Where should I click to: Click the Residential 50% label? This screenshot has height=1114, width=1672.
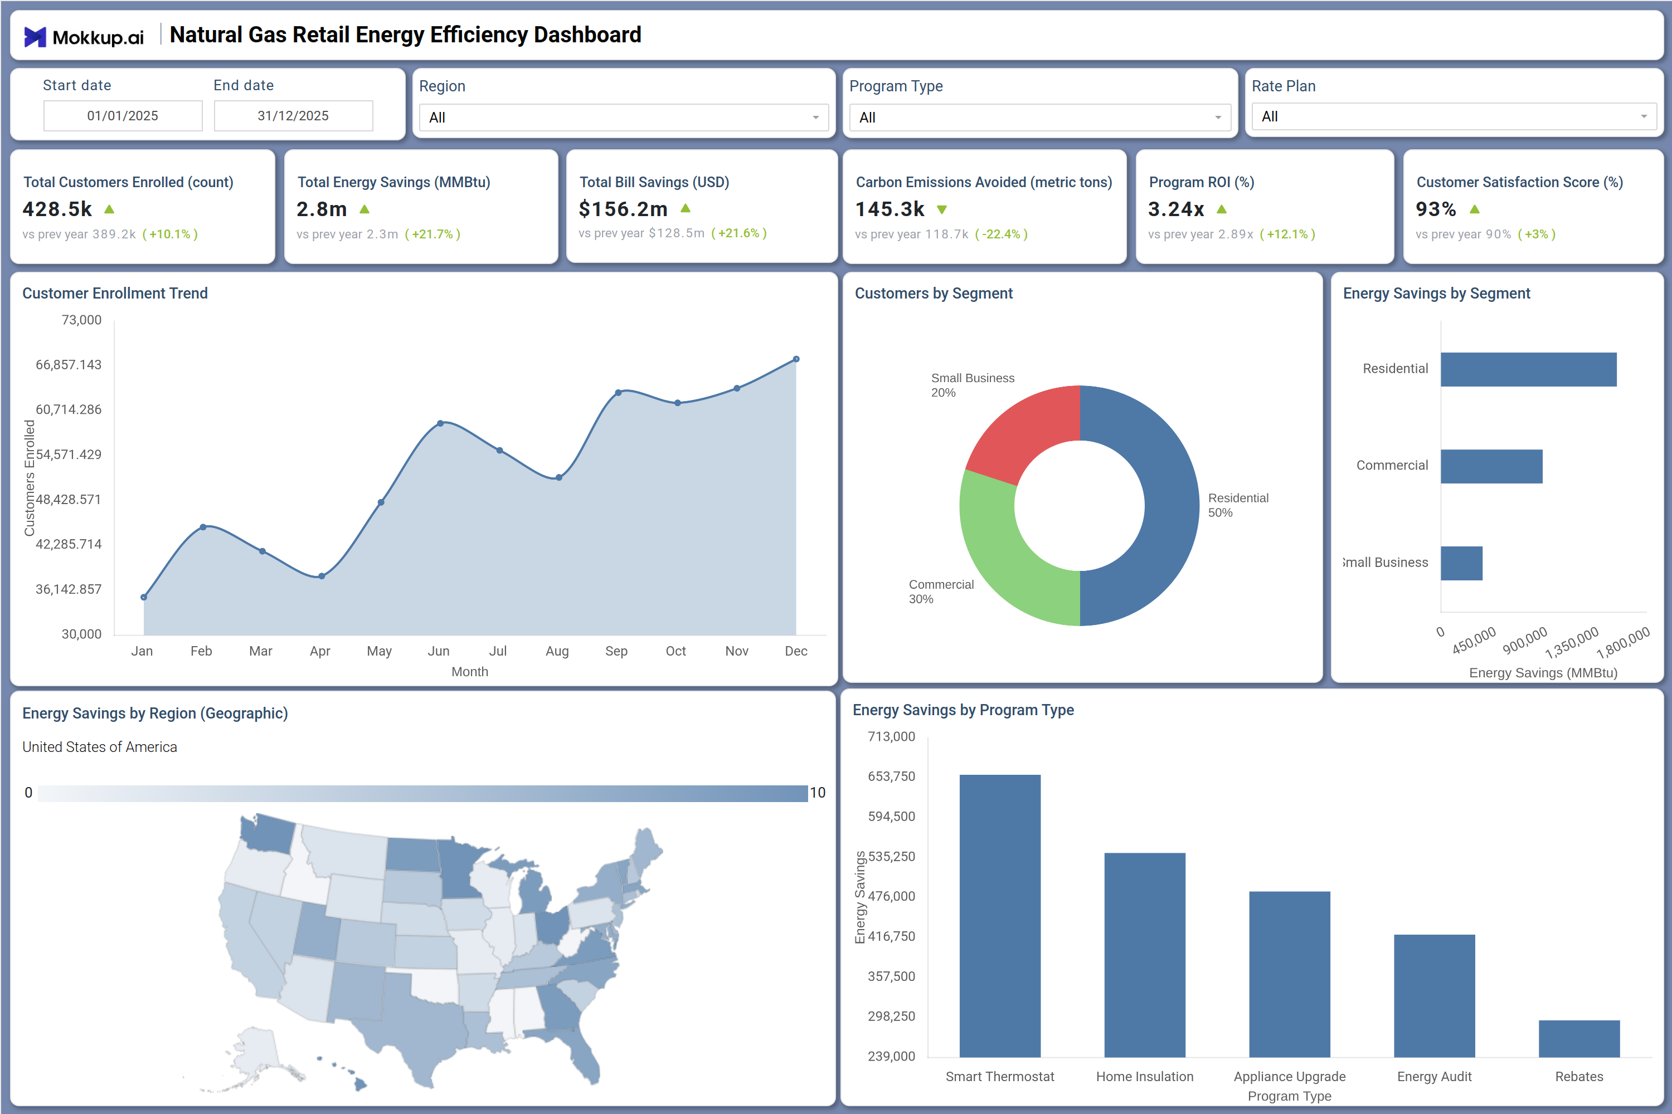(1238, 505)
